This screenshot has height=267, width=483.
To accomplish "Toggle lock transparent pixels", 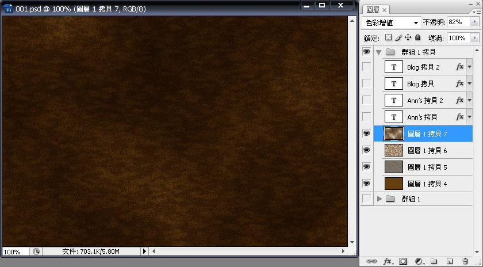I will pyautogui.click(x=389, y=37).
